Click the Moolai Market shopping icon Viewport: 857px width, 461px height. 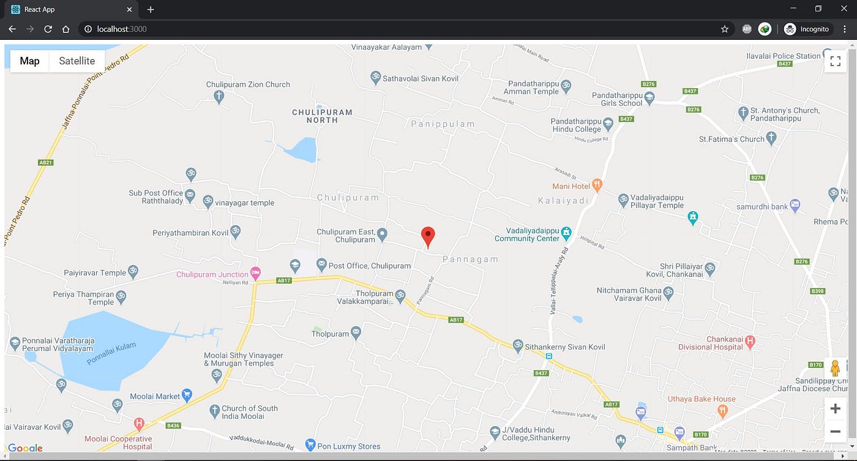tap(187, 395)
